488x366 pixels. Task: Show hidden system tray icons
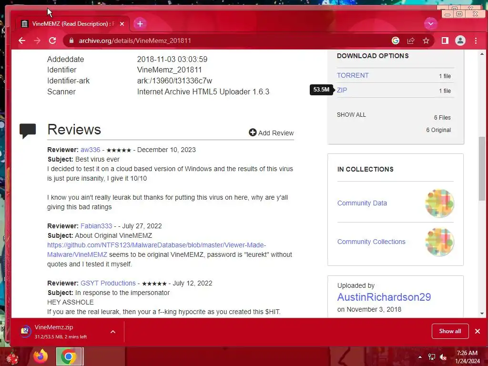(x=420, y=357)
